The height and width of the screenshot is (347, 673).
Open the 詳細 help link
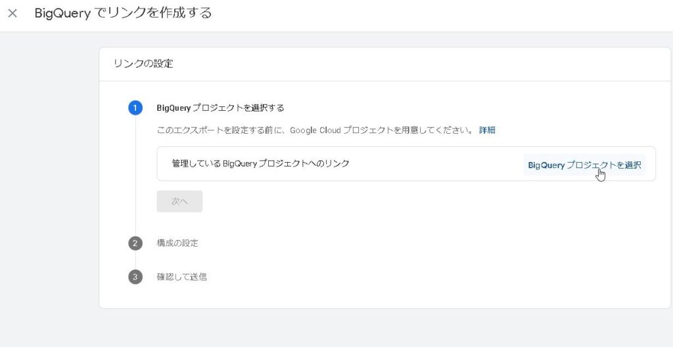point(487,130)
